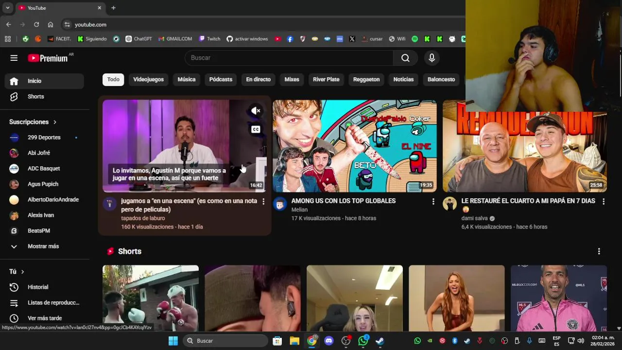Select the 'Todo' filter chip
The image size is (622, 350).
tap(113, 79)
